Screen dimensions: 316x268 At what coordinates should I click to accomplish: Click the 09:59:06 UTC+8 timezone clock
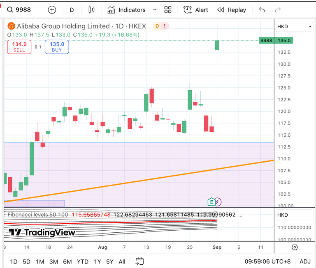click(x=267, y=261)
